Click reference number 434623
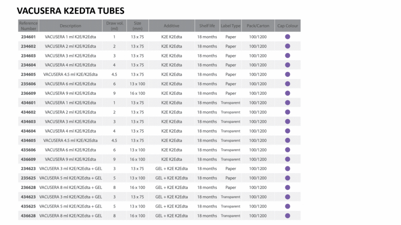This screenshot has height=225, width=401. (x=28, y=197)
